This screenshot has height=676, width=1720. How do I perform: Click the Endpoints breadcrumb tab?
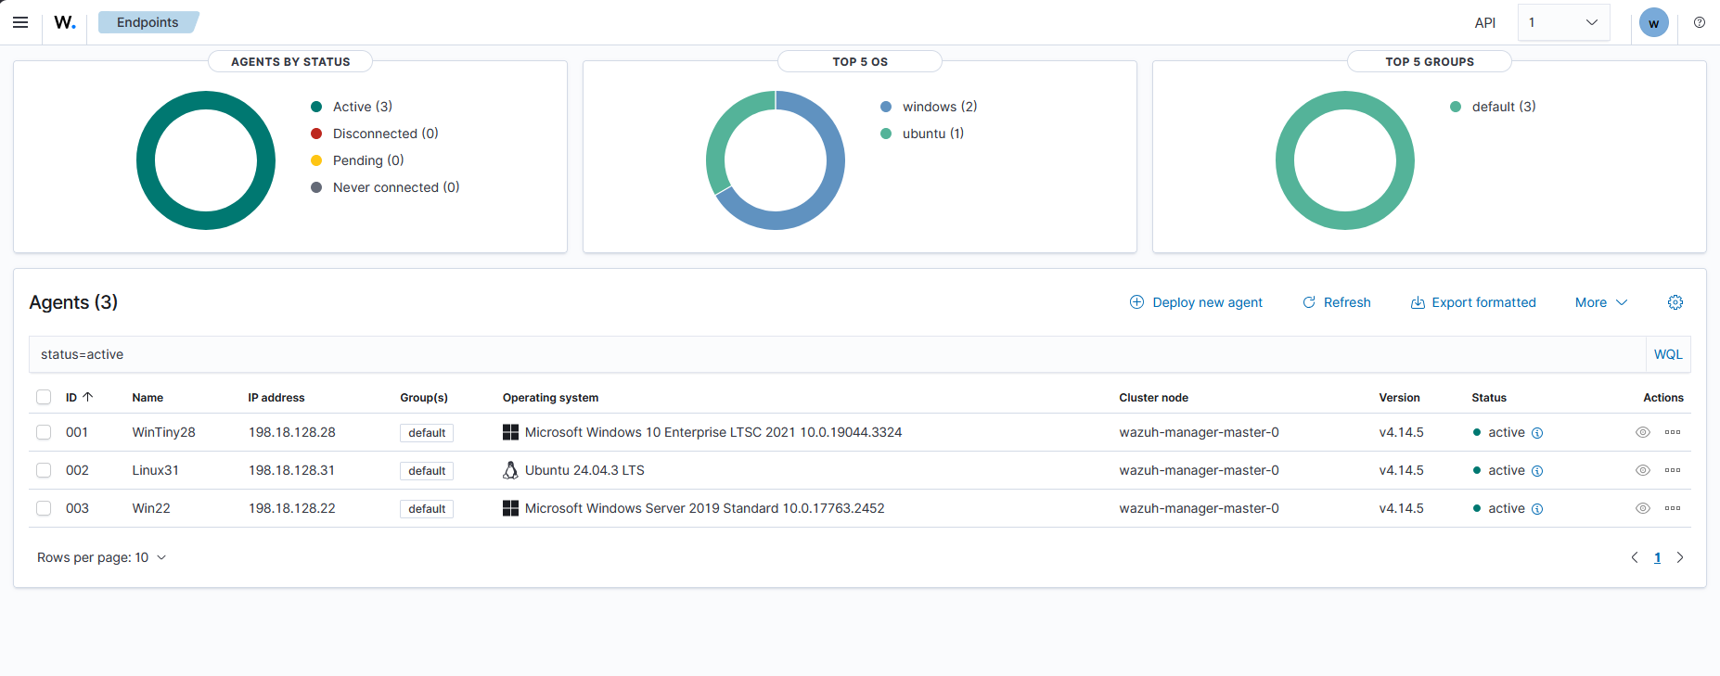[148, 22]
